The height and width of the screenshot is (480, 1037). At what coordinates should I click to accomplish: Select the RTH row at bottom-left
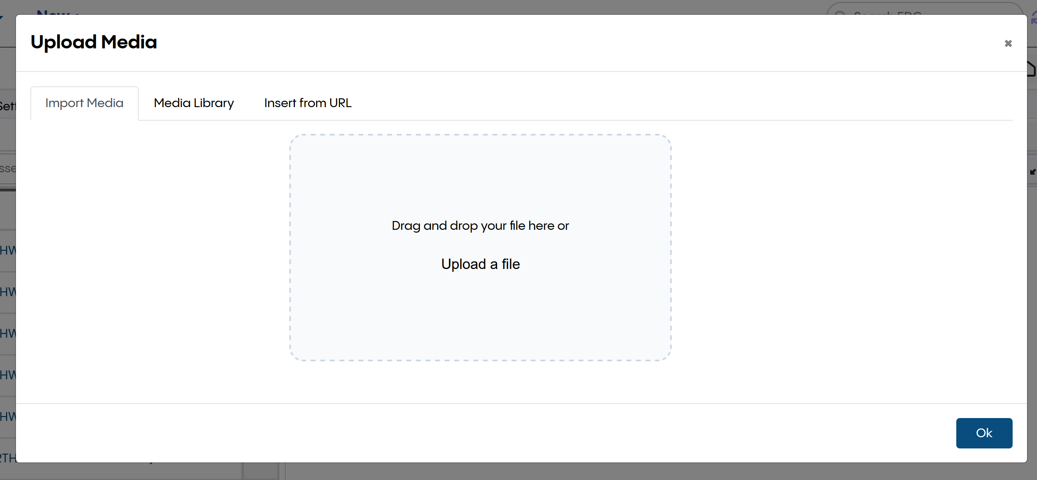coord(7,458)
